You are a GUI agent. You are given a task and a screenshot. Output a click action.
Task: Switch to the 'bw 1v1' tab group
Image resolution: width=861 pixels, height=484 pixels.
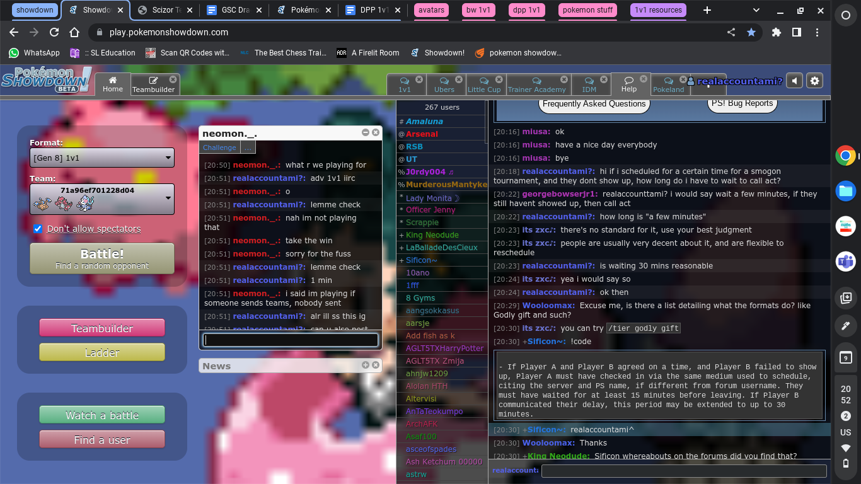(x=478, y=10)
